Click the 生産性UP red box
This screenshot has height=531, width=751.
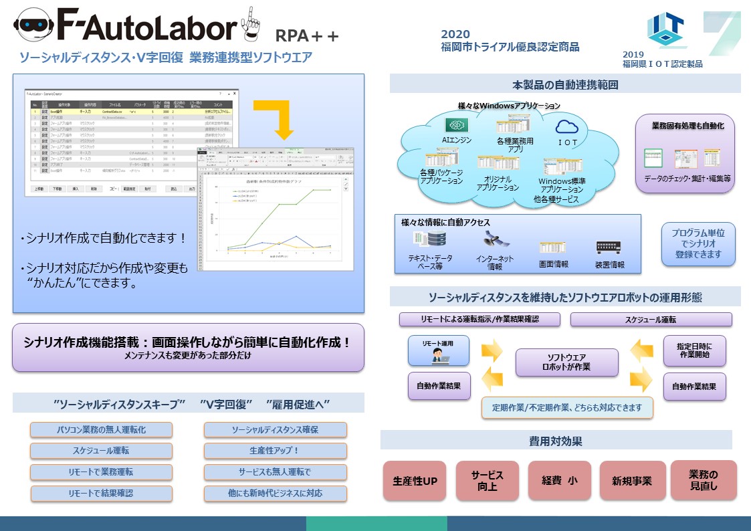tap(415, 481)
